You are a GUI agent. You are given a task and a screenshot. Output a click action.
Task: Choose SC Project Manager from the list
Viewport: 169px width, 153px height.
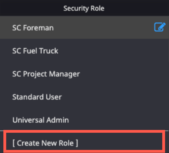coord(84,74)
